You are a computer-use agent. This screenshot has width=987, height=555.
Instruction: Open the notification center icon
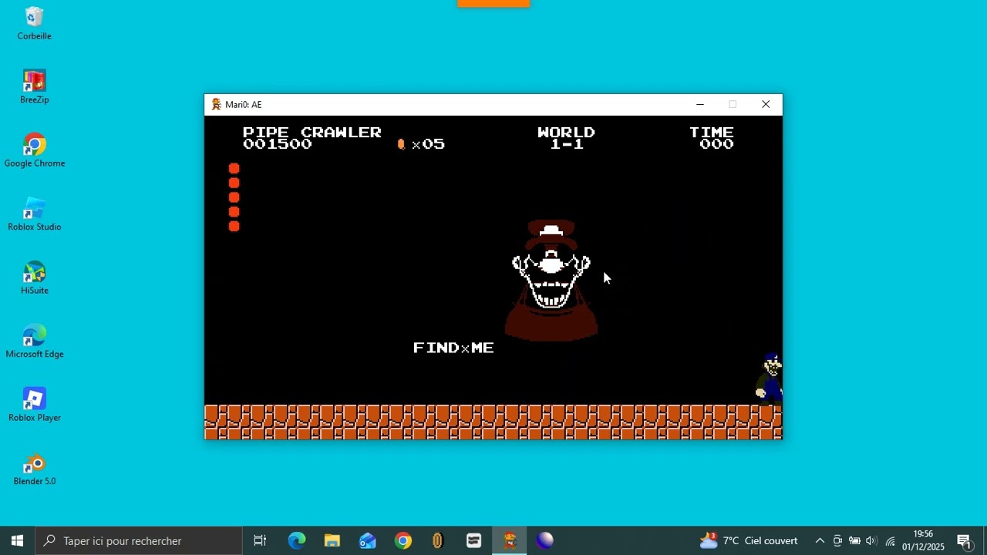(964, 541)
